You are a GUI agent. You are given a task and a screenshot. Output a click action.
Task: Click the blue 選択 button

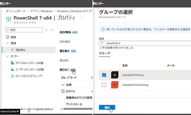107,107
